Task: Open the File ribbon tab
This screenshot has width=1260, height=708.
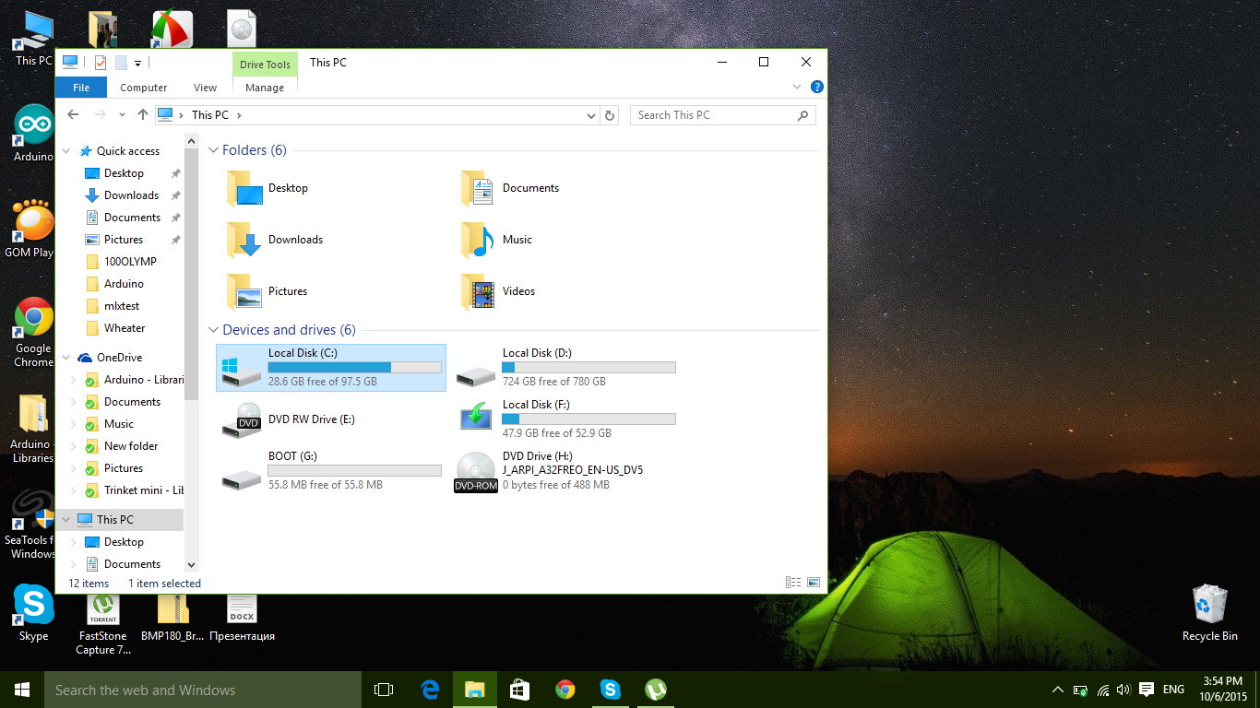Action: (81, 88)
